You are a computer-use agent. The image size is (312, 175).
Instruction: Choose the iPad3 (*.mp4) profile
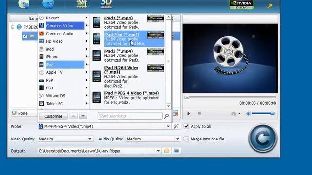tap(128, 55)
